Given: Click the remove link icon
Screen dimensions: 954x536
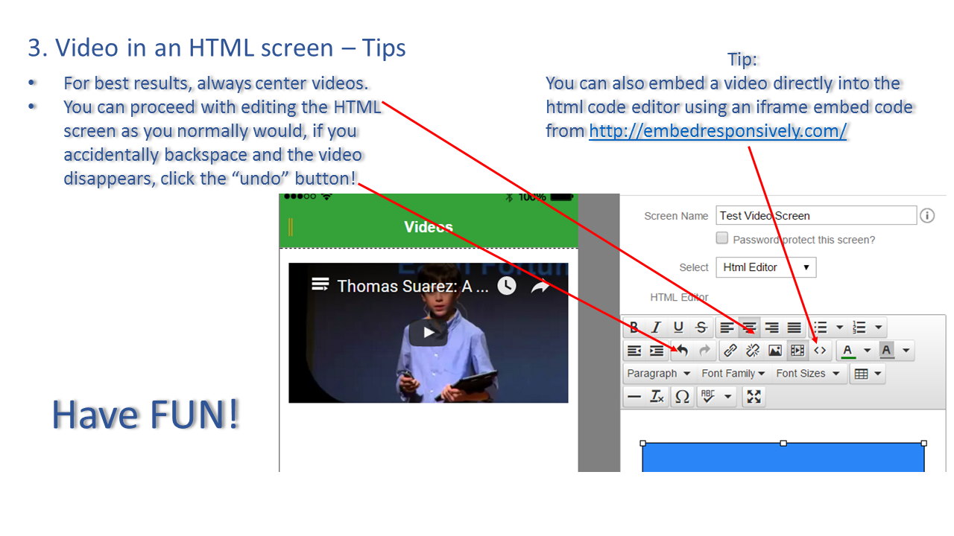Looking at the screenshot, I should 753,351.
